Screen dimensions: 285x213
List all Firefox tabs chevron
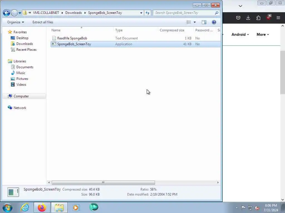coord(240,6)
